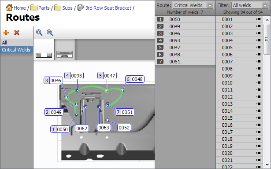Click the Route Critical Welds combo box

point(193,5)
